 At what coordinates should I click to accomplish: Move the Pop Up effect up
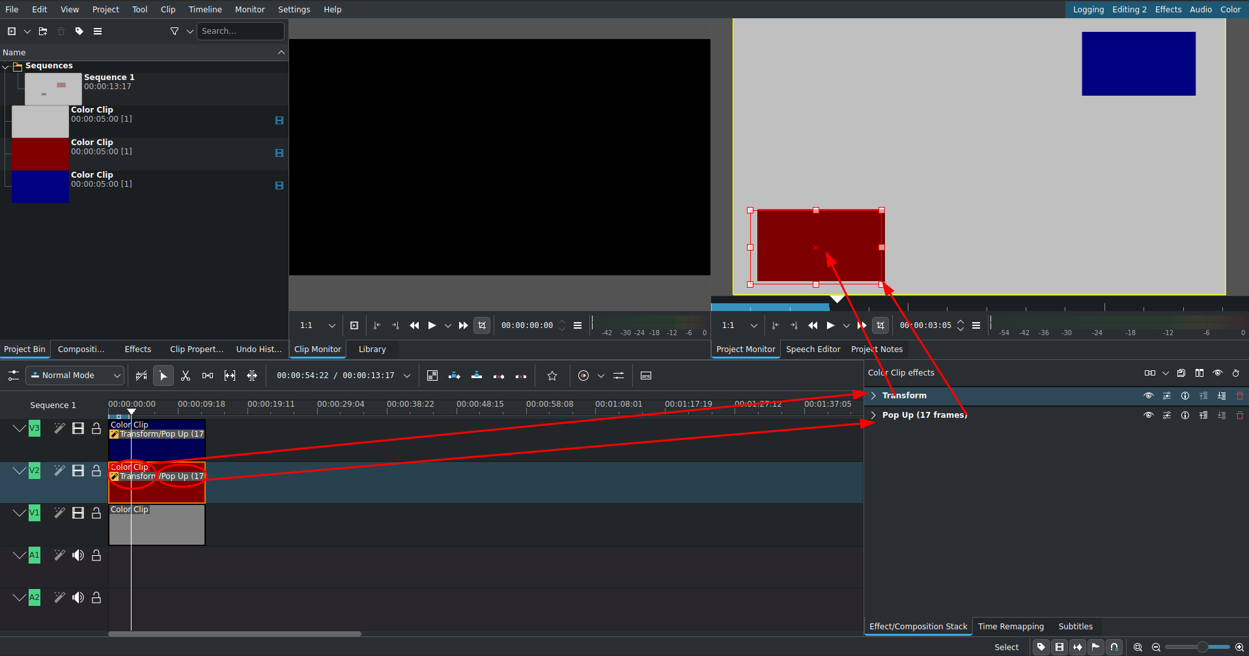(1203, 415)
